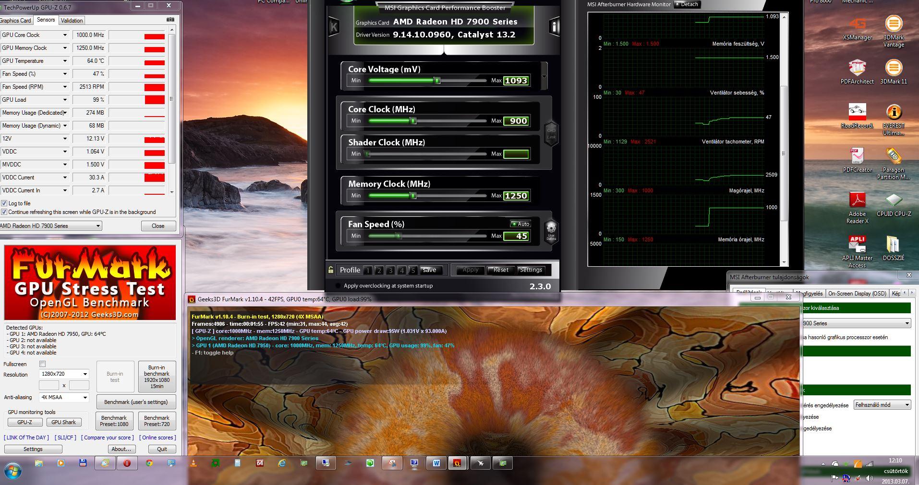Click the Windows Start orb

tap(13, 471)
